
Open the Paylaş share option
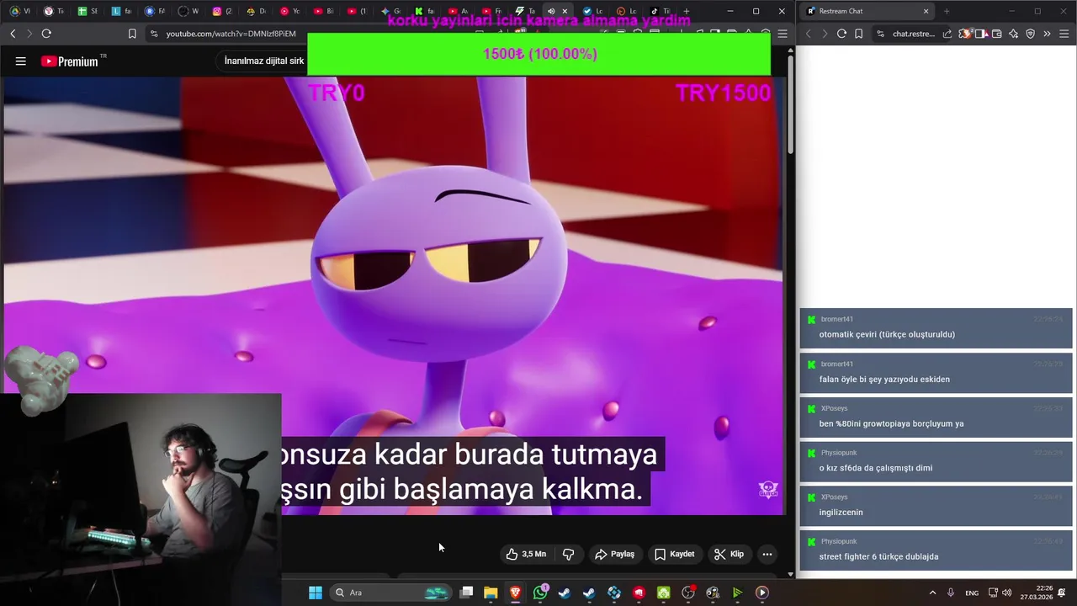(x=614, y=554)
